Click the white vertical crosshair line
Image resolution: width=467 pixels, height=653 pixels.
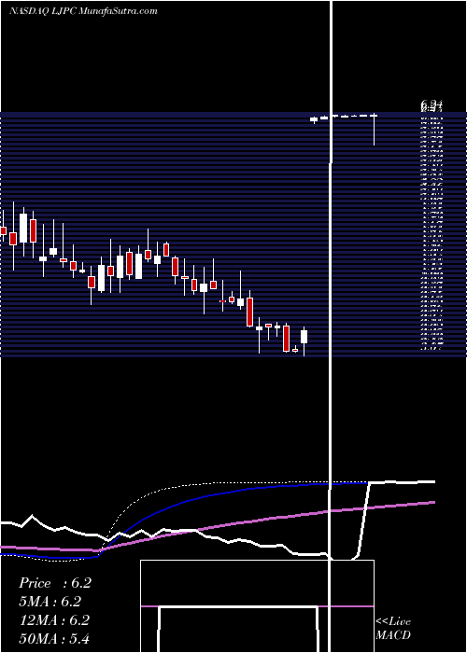pos(332,325)
